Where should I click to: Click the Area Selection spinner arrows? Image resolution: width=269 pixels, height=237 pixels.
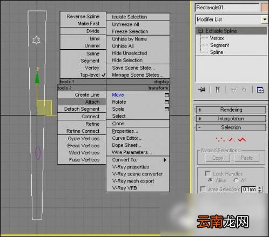[259, 189]
